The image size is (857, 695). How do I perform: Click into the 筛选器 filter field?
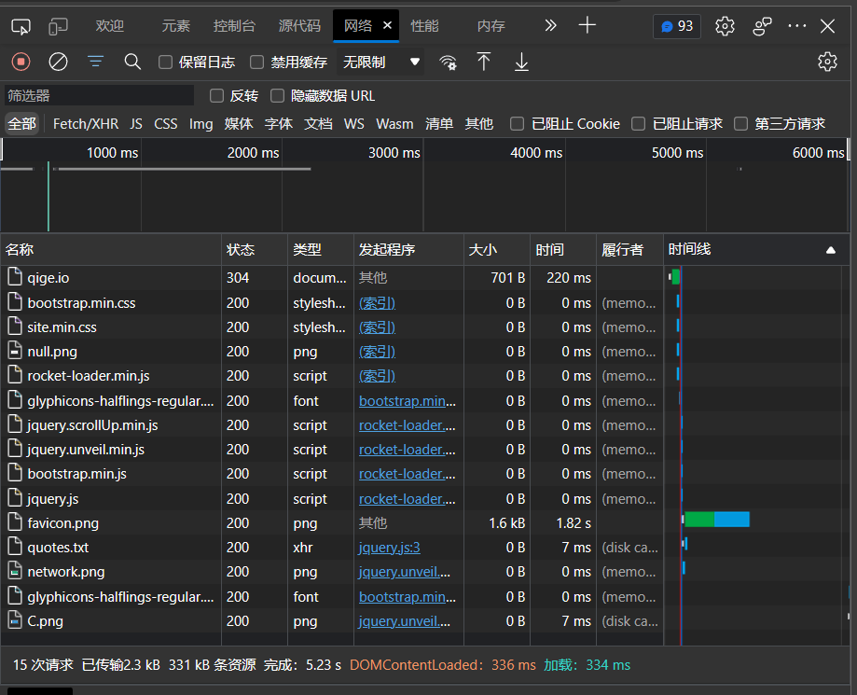[99, 95]
